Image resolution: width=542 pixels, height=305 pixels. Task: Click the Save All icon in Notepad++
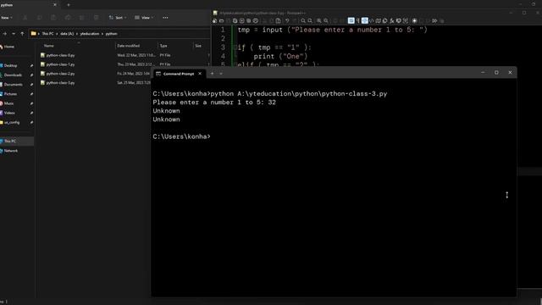235,20
